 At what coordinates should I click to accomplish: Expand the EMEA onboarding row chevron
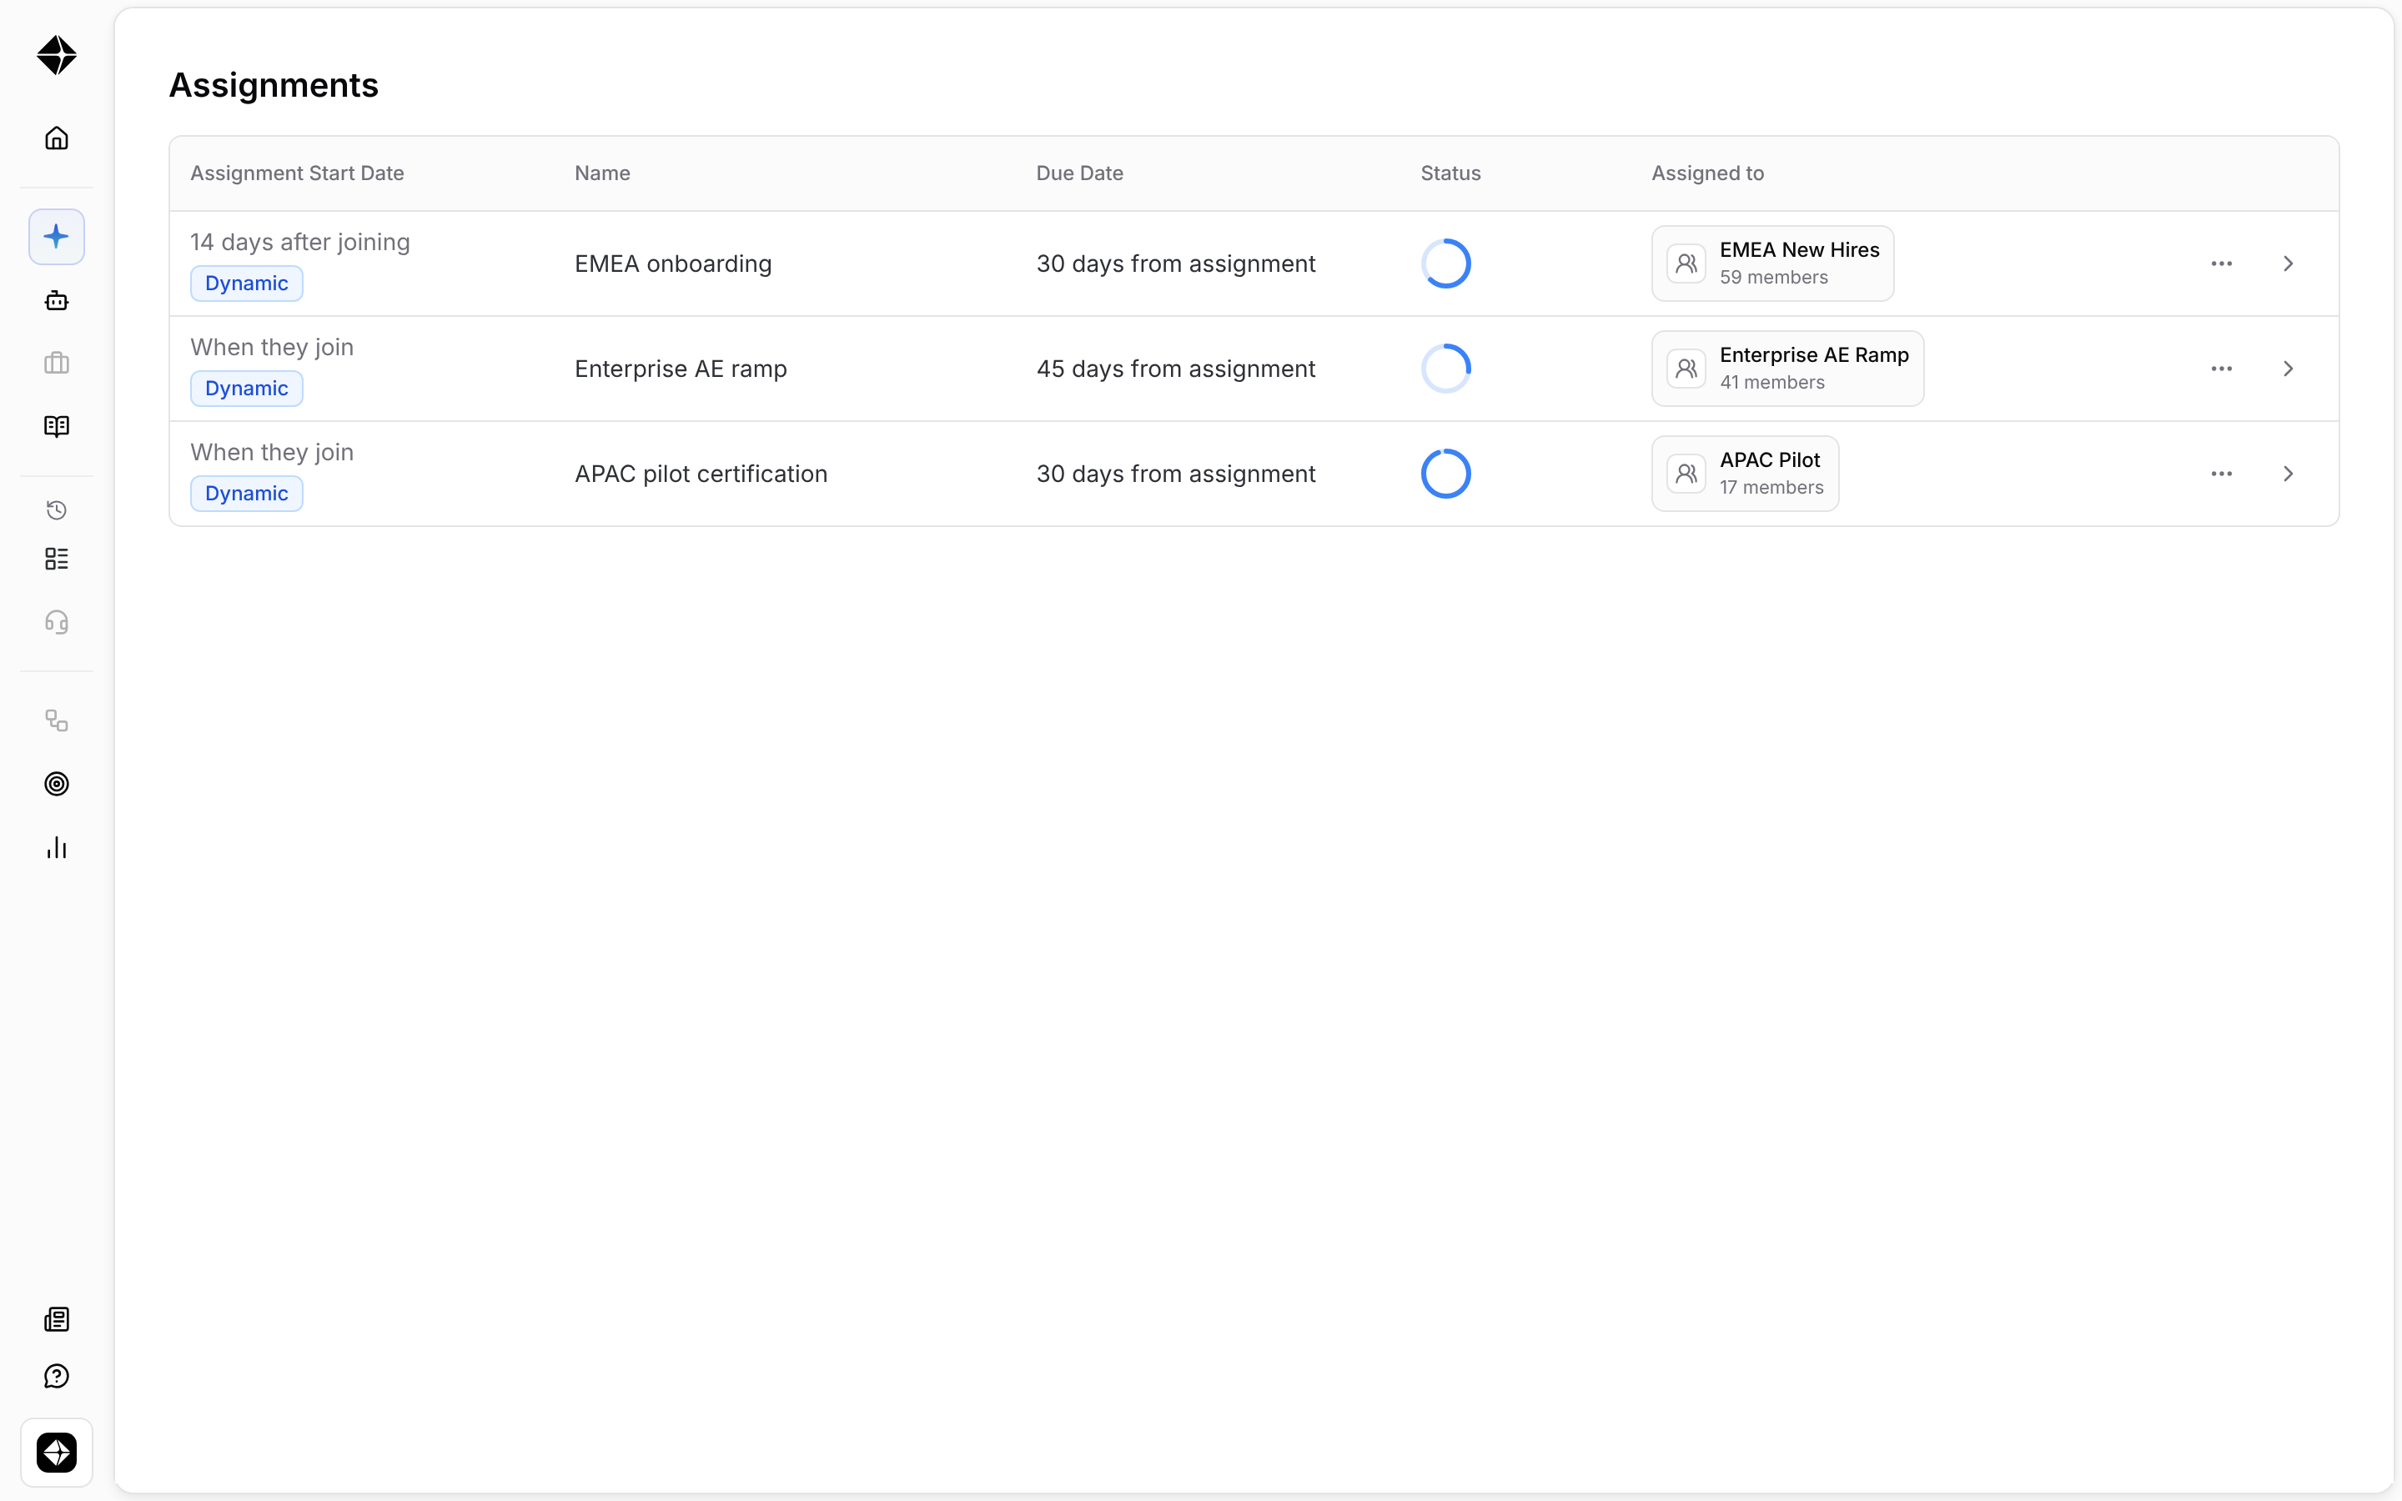coord(2288,264)
